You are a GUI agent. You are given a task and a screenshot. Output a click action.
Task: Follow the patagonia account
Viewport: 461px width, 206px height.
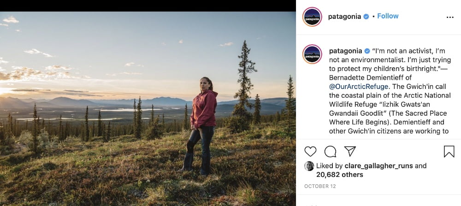388,16
